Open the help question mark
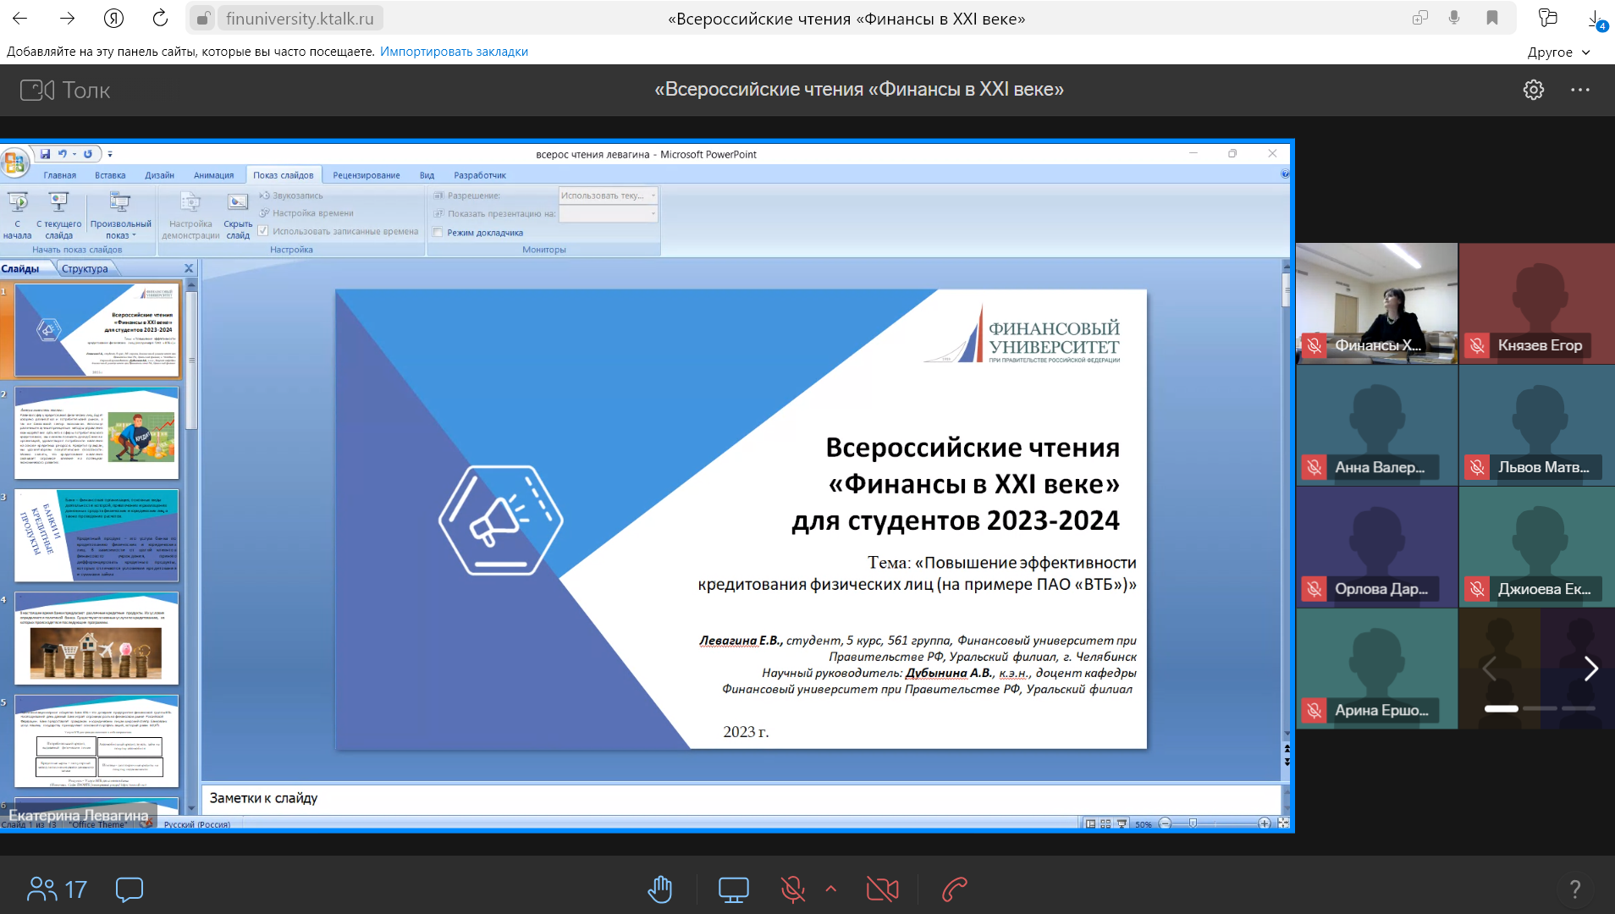The height and width of the screenshot is (914, 1615). coord(1574,889)
